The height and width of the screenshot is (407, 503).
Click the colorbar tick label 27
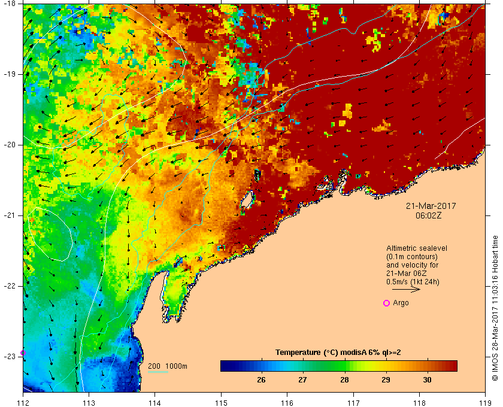302,380
